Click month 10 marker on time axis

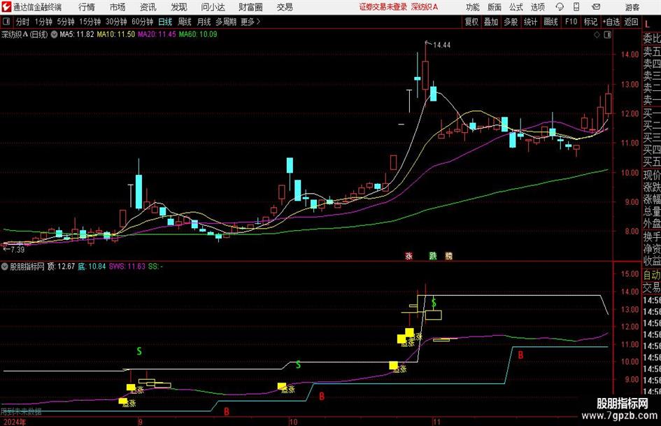[x=293, y=423]
